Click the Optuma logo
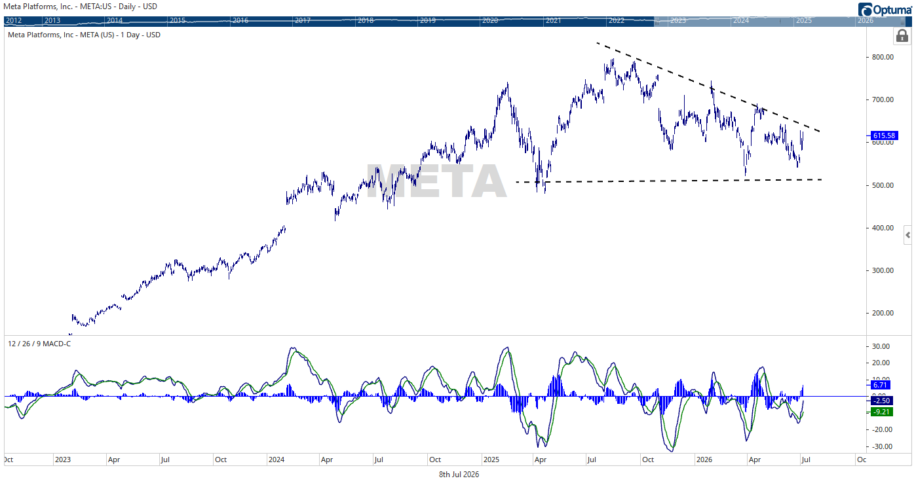This screenshot has width=916, height=487. [885, 9]
